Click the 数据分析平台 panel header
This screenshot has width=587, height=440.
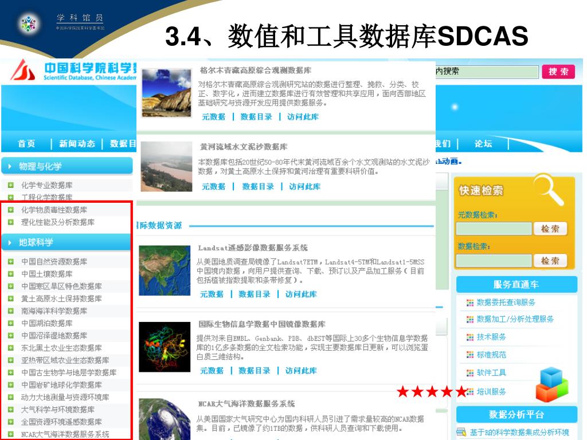(x=516, y=414)
